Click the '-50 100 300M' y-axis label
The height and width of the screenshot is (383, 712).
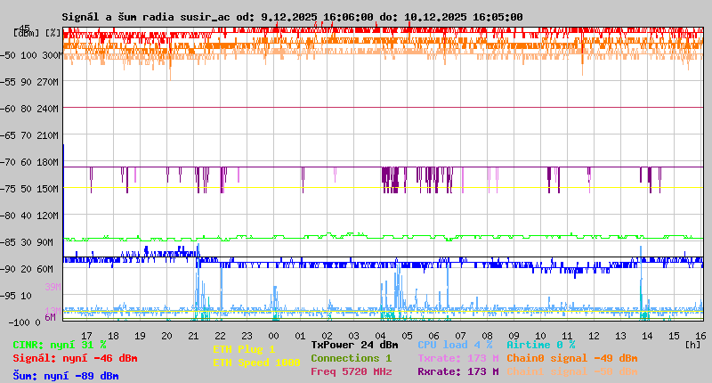point(31,55)
